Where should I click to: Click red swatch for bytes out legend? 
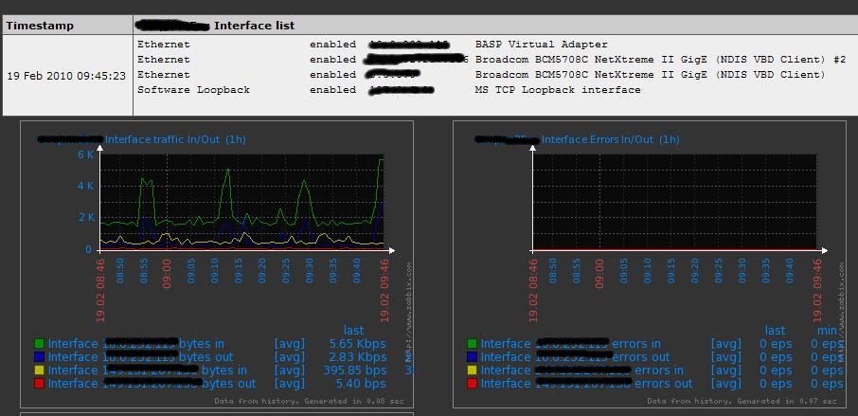40,384
